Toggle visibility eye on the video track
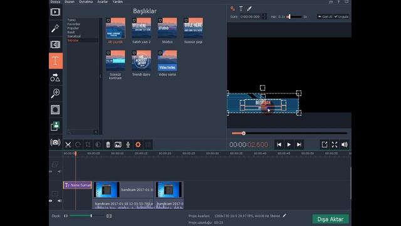 coord(51,201)
